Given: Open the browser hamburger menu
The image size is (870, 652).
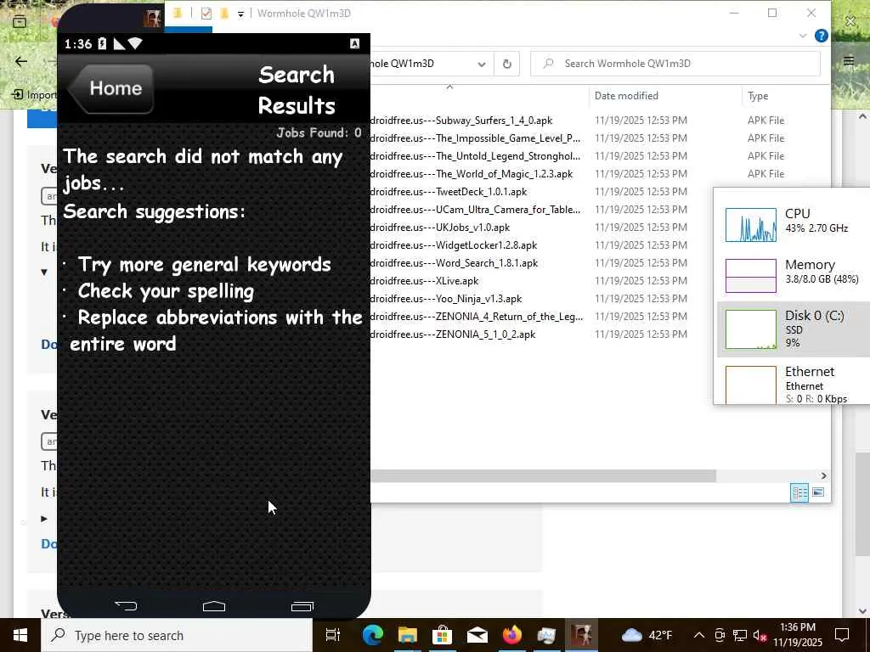Looking at the screenshot, I should [849, 61].
